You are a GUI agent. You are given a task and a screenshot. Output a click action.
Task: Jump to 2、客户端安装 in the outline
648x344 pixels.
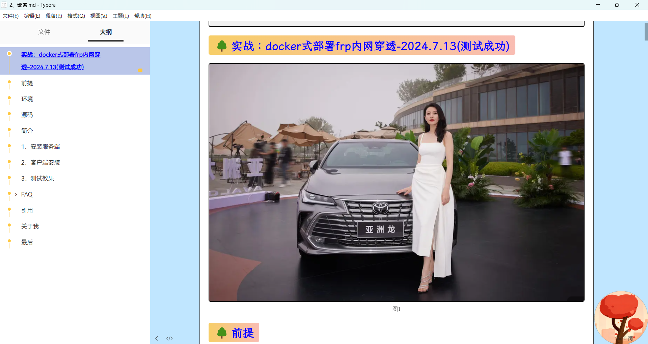point(40,162)
